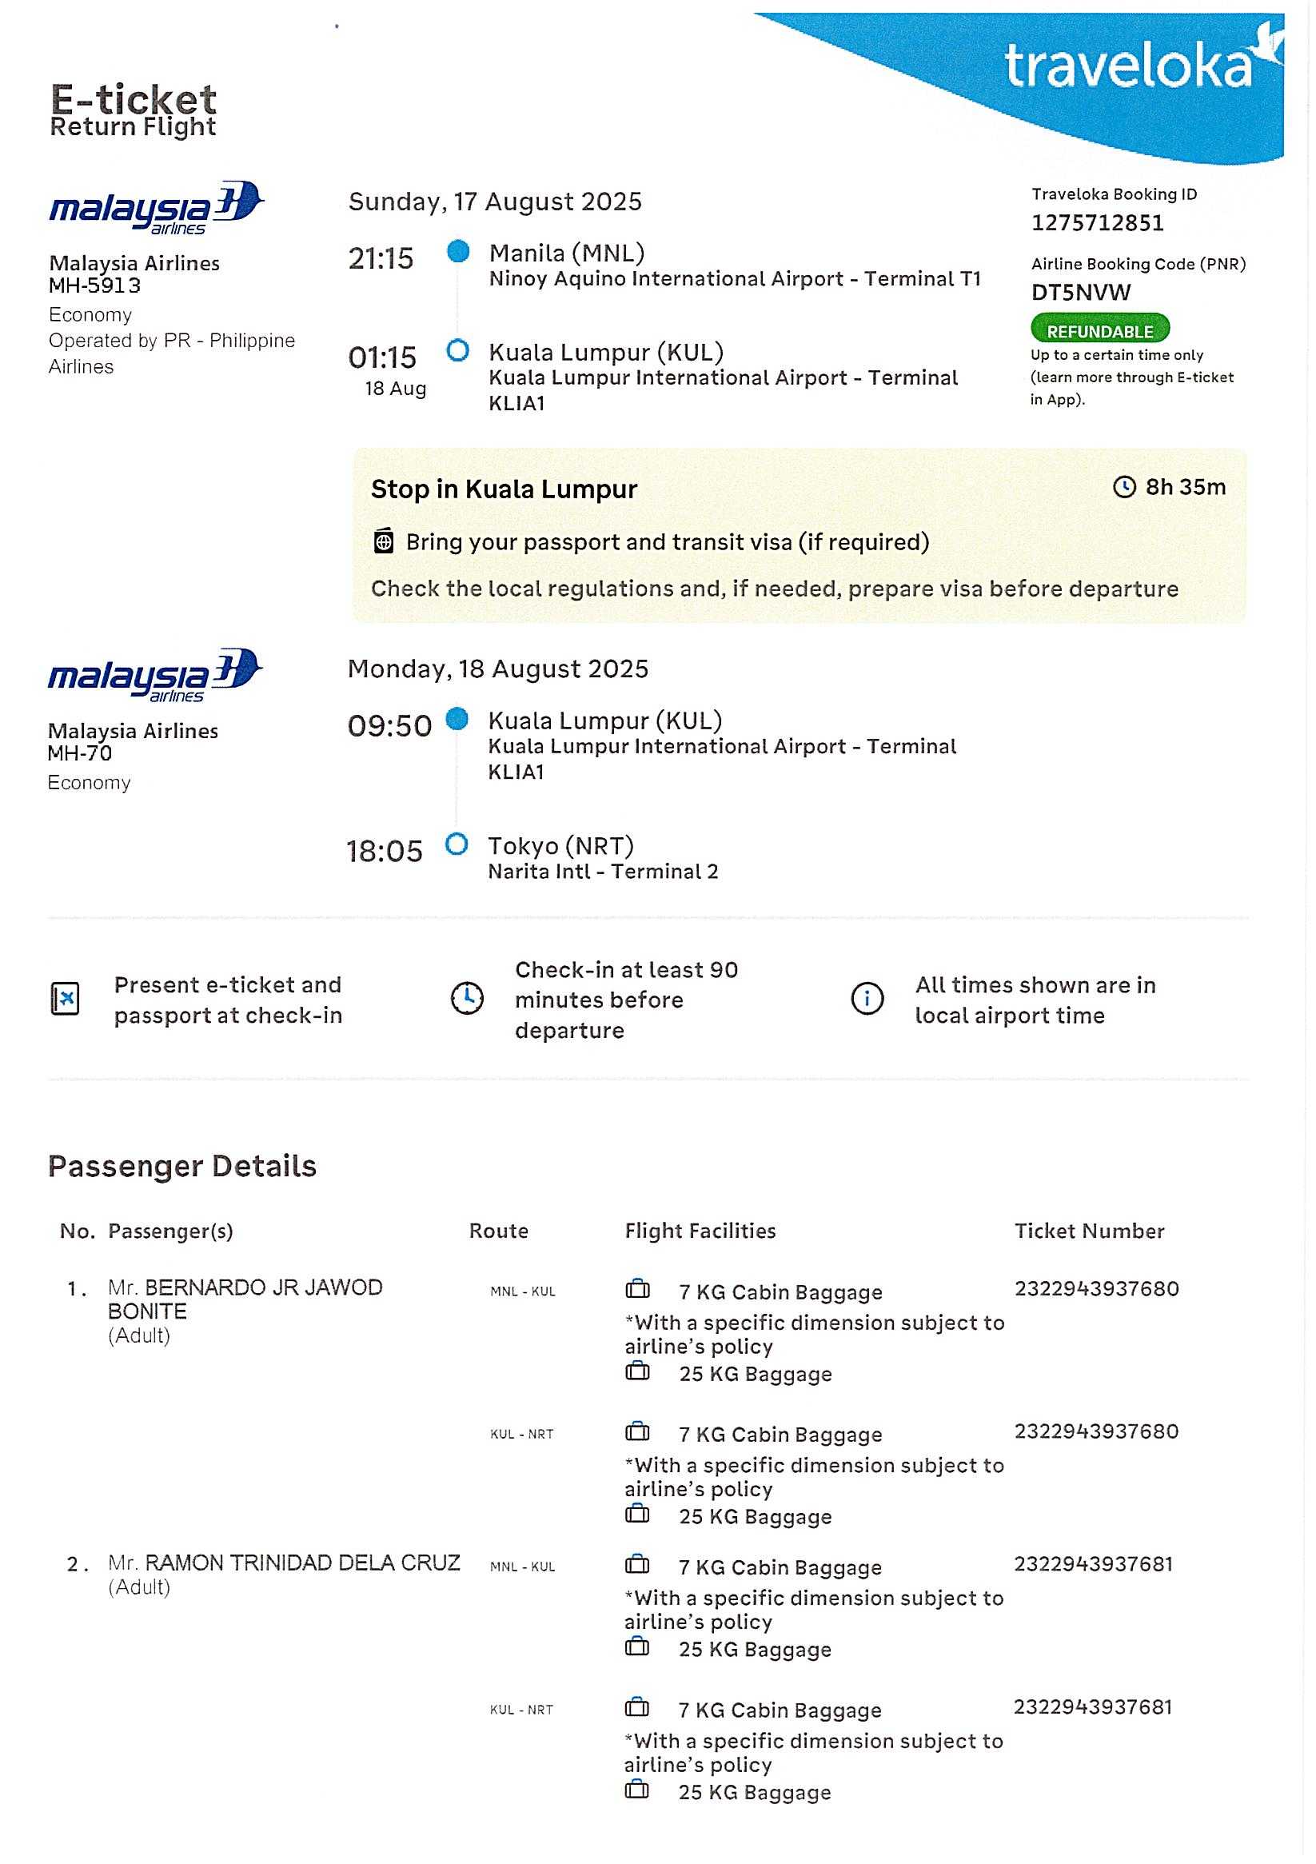Click the Malaysia Airlines logo above MH-5913
The image size is (1316, 1864).
click(x=156, y=208)
